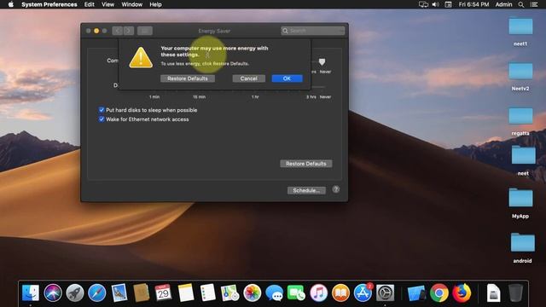Click the forward arrow in toolbar
The width and height of the screenshot is (546, 307).
[x=129, y=31]
